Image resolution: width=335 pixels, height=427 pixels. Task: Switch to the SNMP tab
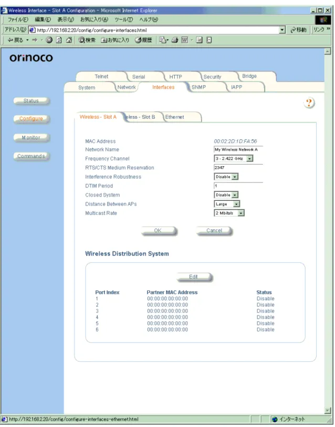tap(199, 87)
